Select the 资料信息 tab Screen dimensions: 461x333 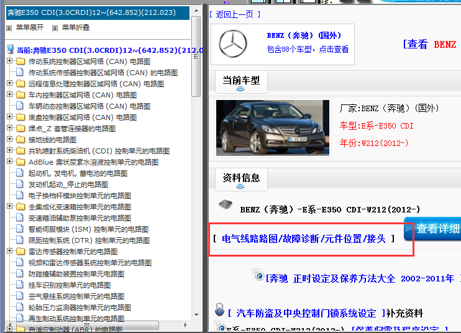(241, 180)
